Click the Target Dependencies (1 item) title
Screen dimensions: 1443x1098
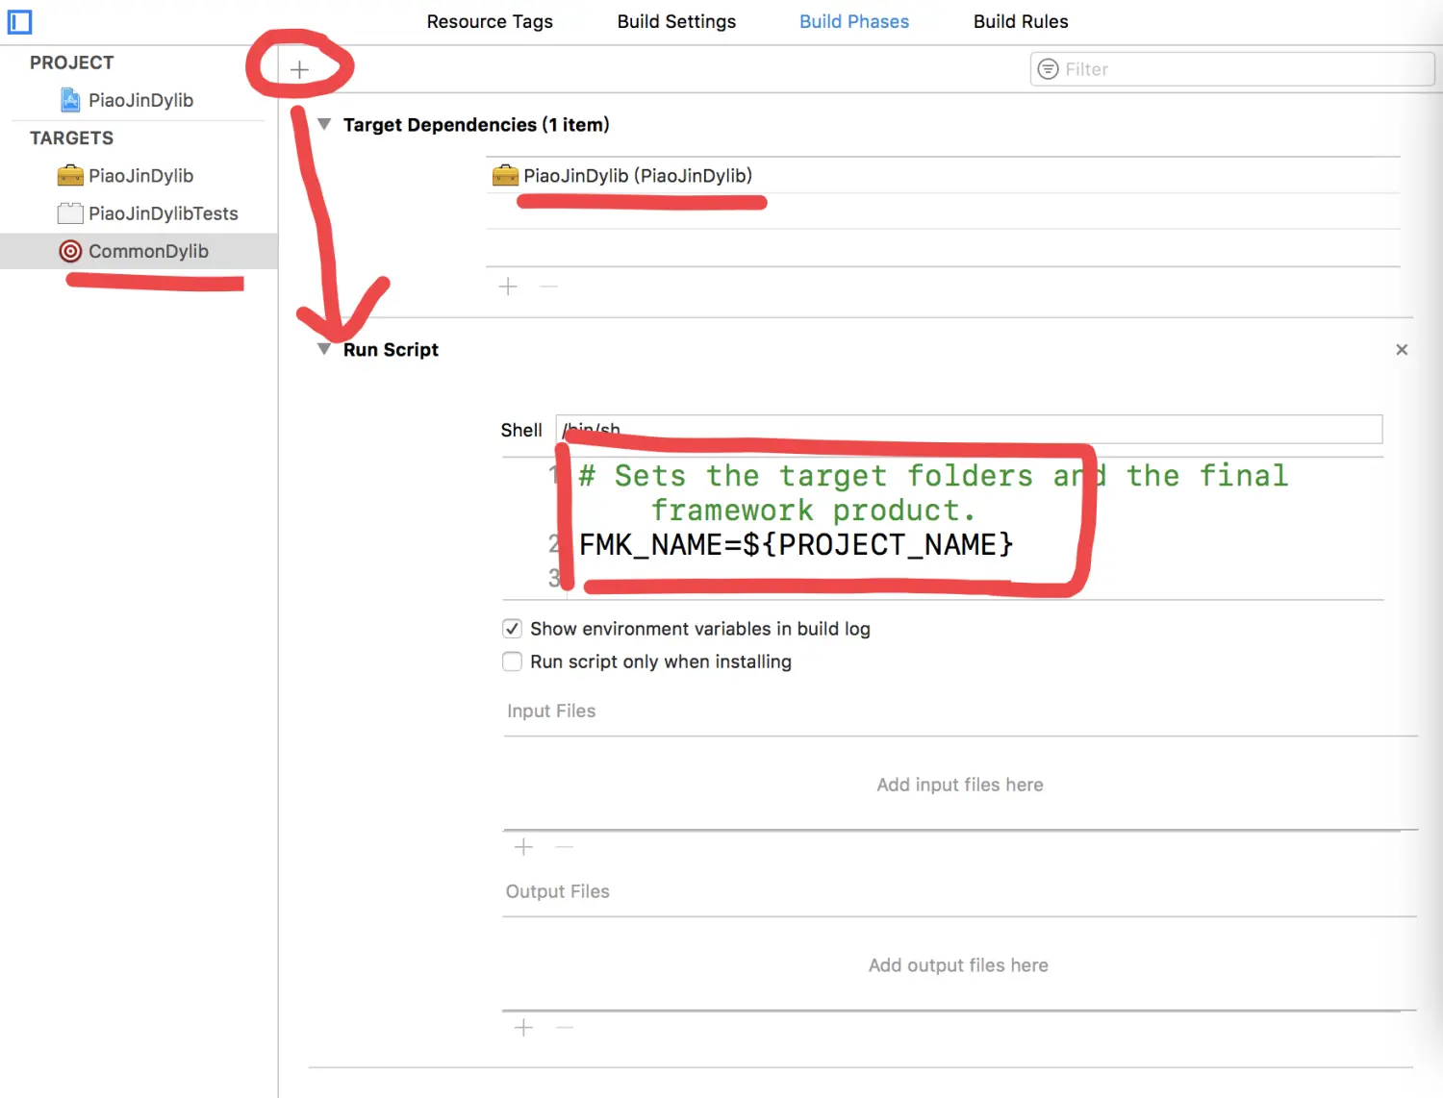(x=476, y=125)
